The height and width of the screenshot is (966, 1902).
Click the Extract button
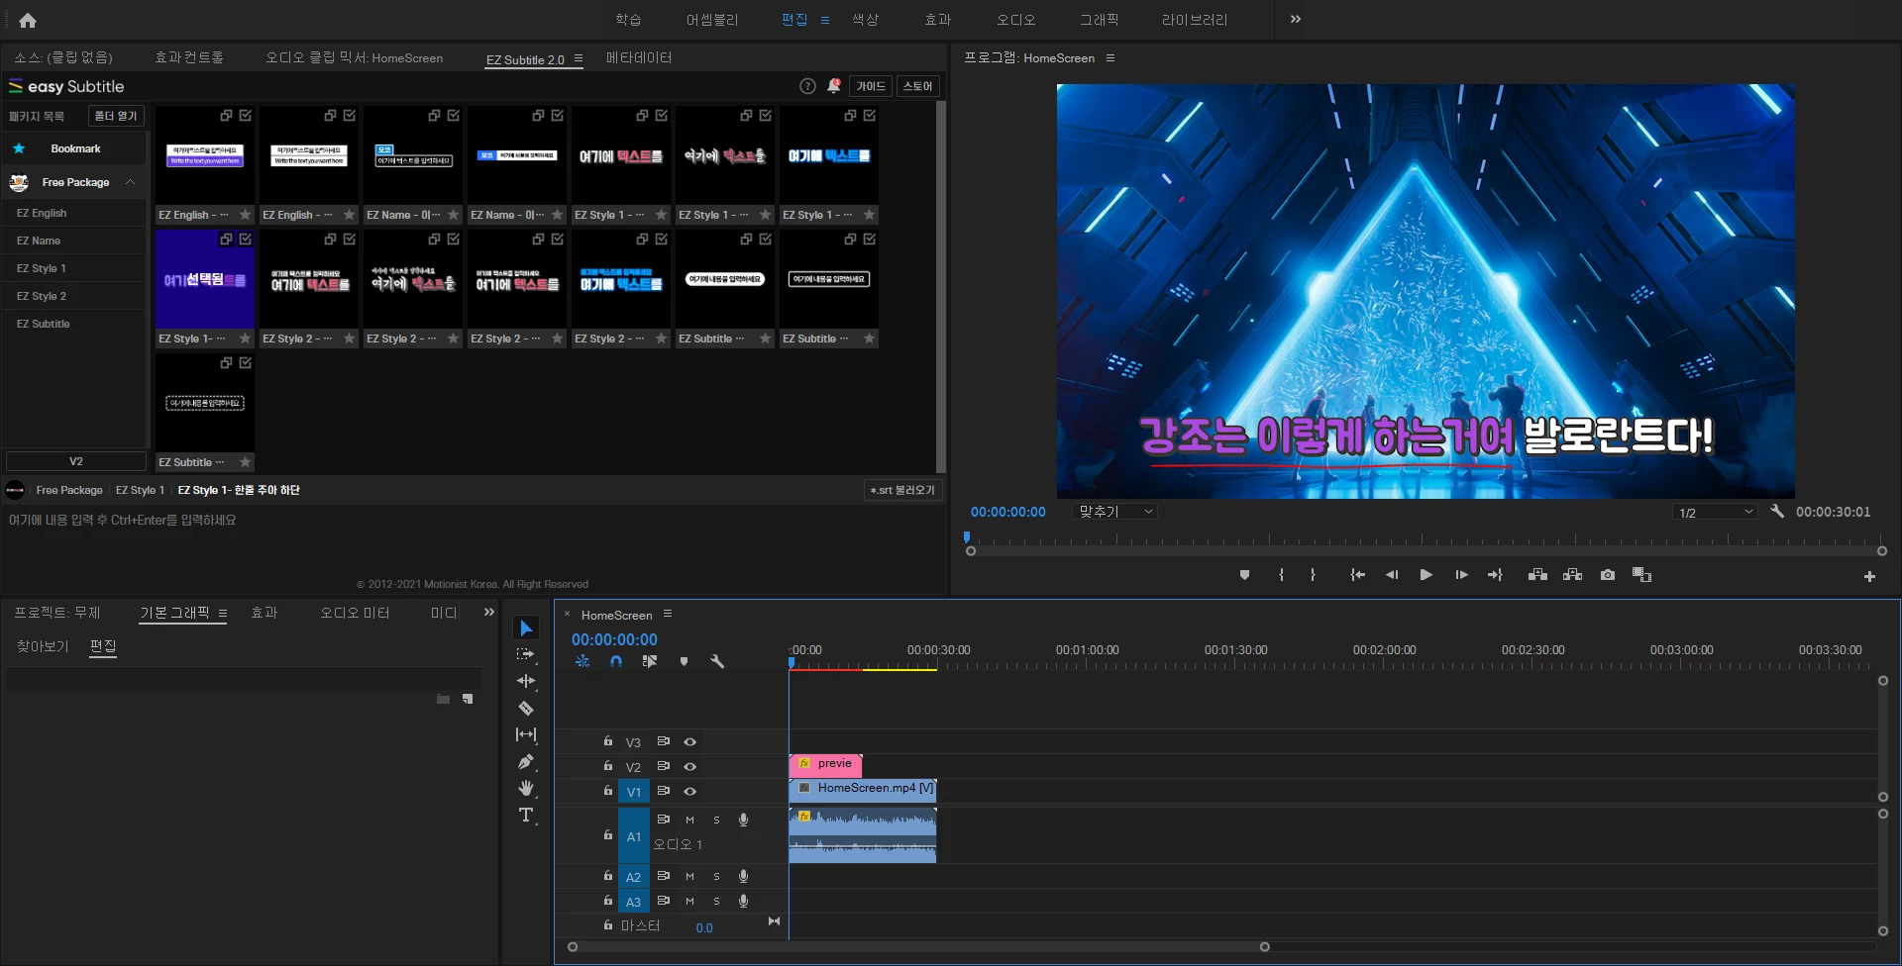[x=1572, y=575]
